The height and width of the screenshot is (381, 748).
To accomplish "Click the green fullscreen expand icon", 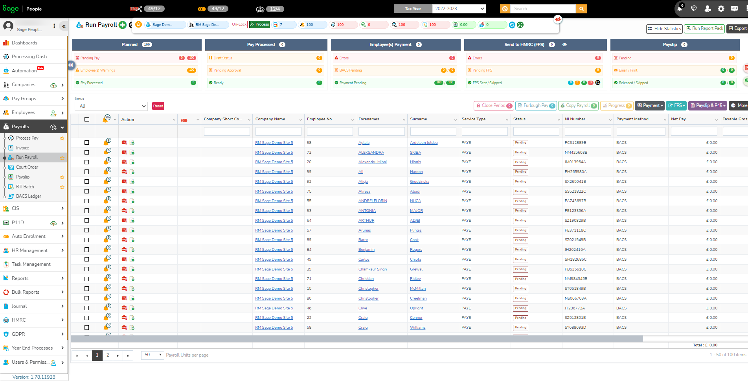I will click(520, 25).
